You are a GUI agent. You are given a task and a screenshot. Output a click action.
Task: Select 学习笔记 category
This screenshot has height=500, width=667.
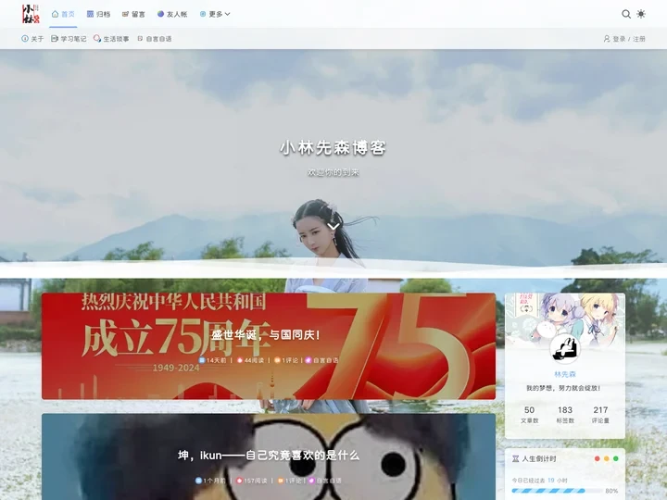pos(69,39)
